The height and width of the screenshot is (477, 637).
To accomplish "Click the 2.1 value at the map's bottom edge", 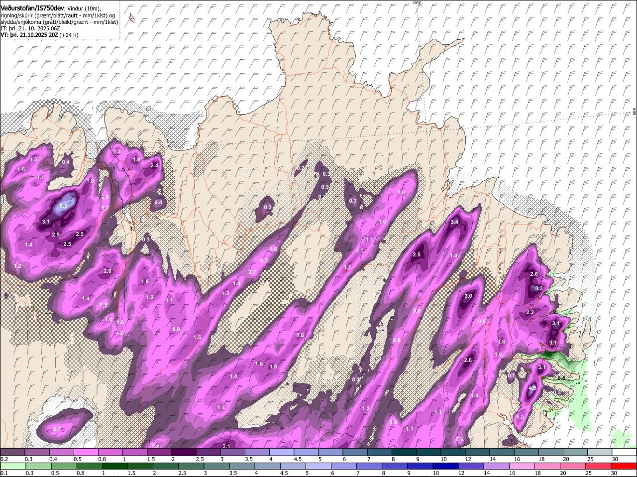I will (x=226, y=446).
